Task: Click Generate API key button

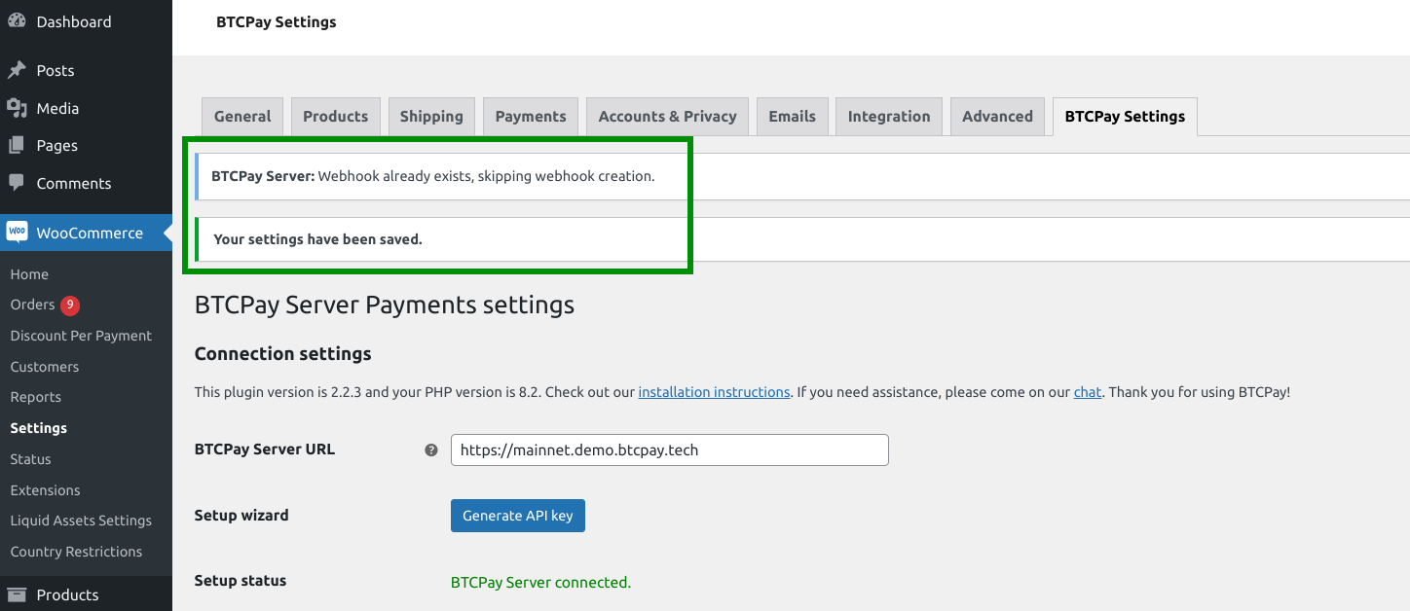Action: tap(517, 515)
